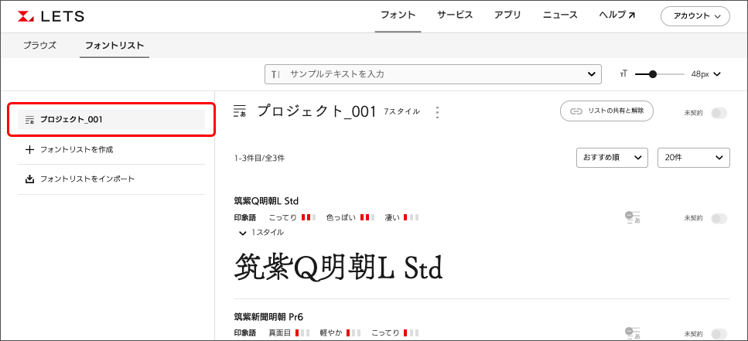
Task: Toggle 未契約 switch for プロジェクト_001 list
Action: (x=719, y=113)
